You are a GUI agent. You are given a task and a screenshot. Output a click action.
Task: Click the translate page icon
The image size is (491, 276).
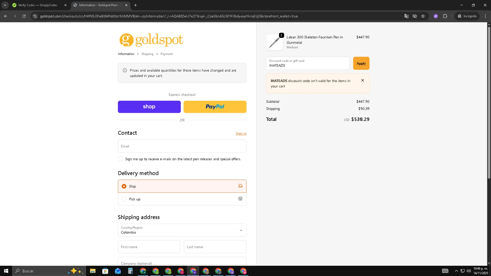click(407, 16)
